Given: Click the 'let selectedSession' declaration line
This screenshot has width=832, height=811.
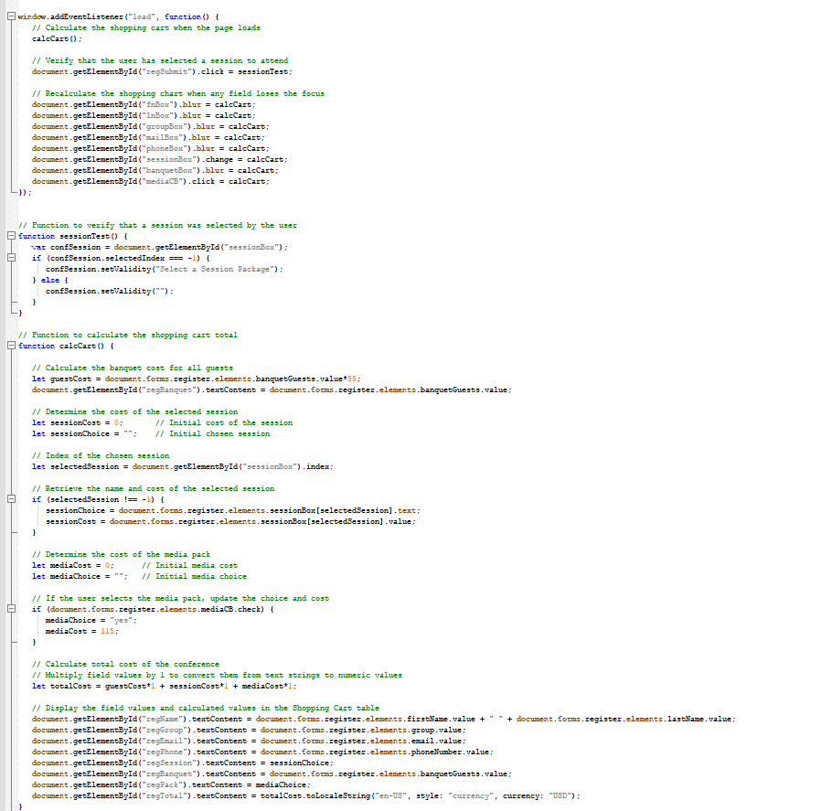Looking at the screenshot, I should click(x=183, y=466).
